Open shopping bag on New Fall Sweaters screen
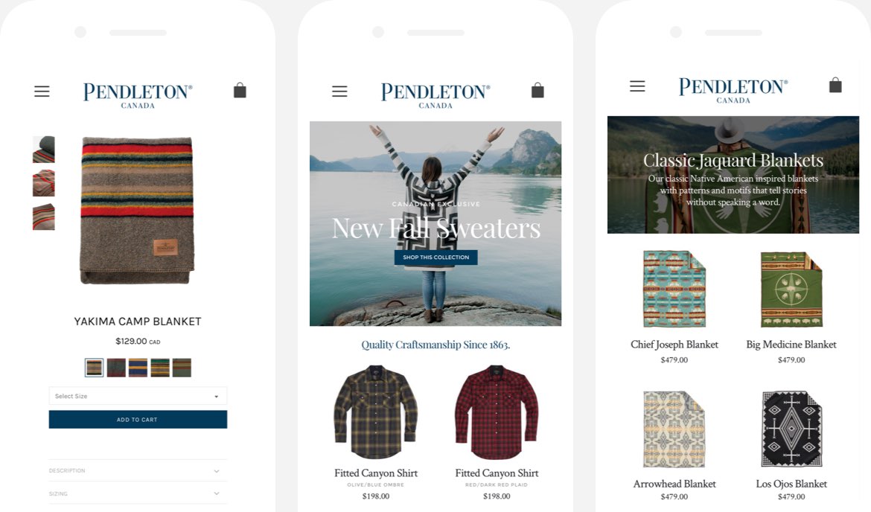This screenshot has height=512, width=871. pos(537,91)
